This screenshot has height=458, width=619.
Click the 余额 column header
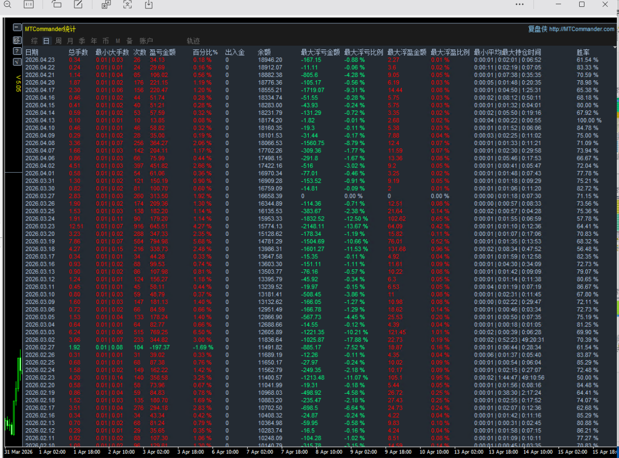click(x=264, y=52)
